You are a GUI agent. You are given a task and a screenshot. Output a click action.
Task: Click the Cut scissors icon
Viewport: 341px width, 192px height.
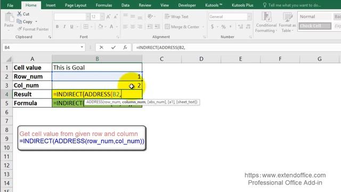point(19,14)
